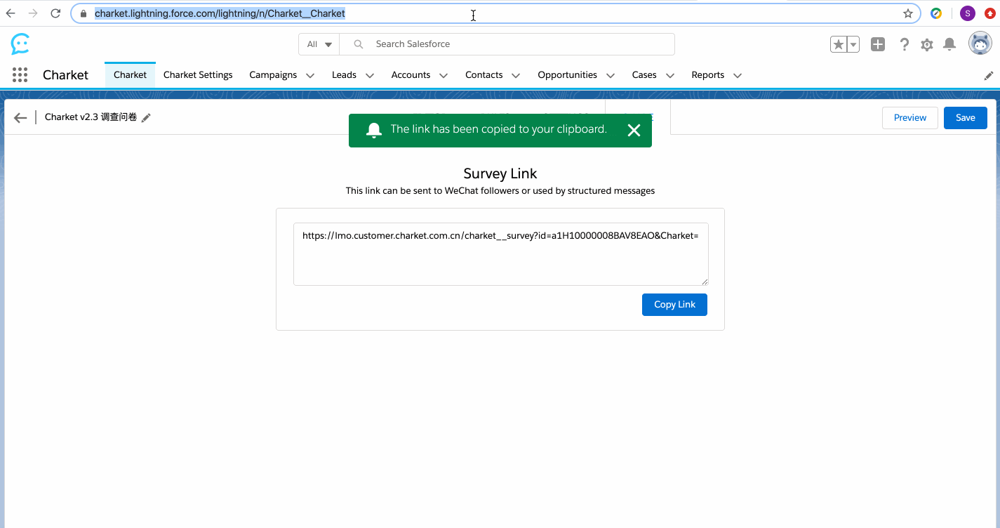1000x528 pixels.
Task: Save the survey with Save button
Action: [965, 118]
